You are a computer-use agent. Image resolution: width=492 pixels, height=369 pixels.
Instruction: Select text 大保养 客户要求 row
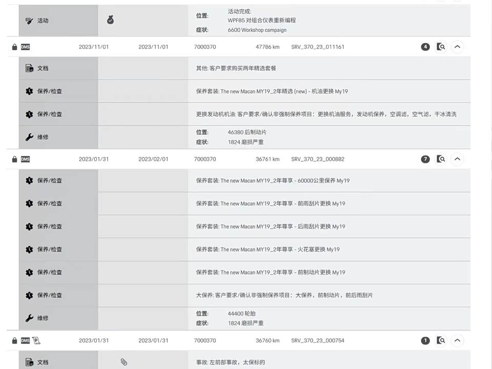click(x=284, y=295)
